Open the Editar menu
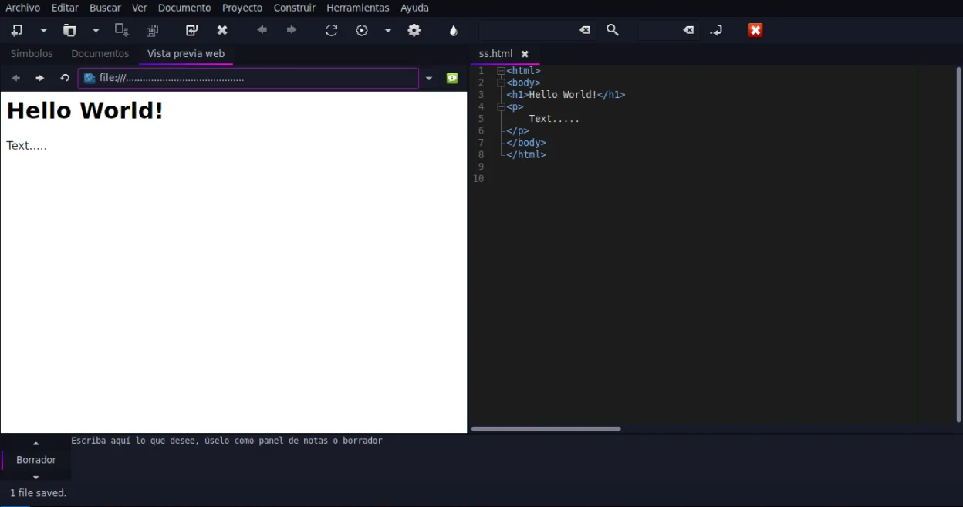Screen dimensions: 963x507 tap(66, 8)
